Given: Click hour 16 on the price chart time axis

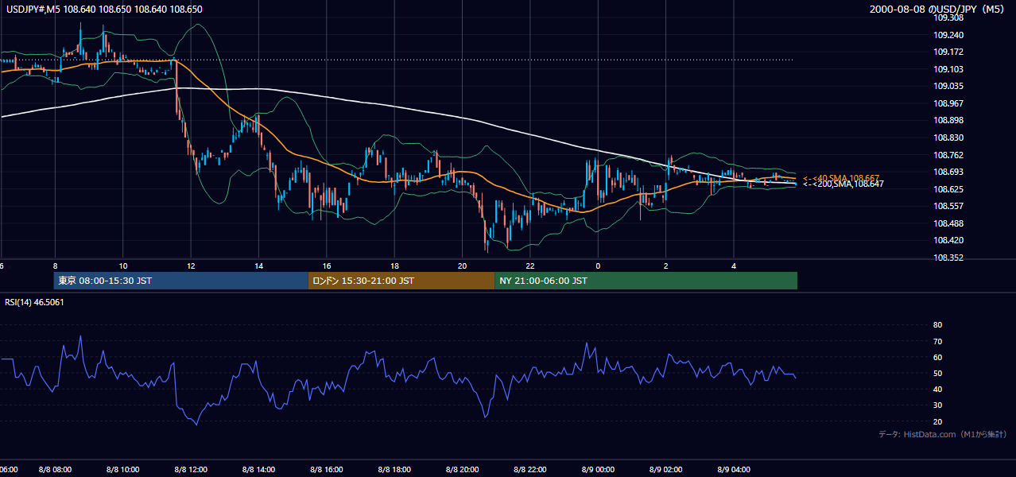Looking at the screenshot, I should pyautogui.click(x=326, y=266).
